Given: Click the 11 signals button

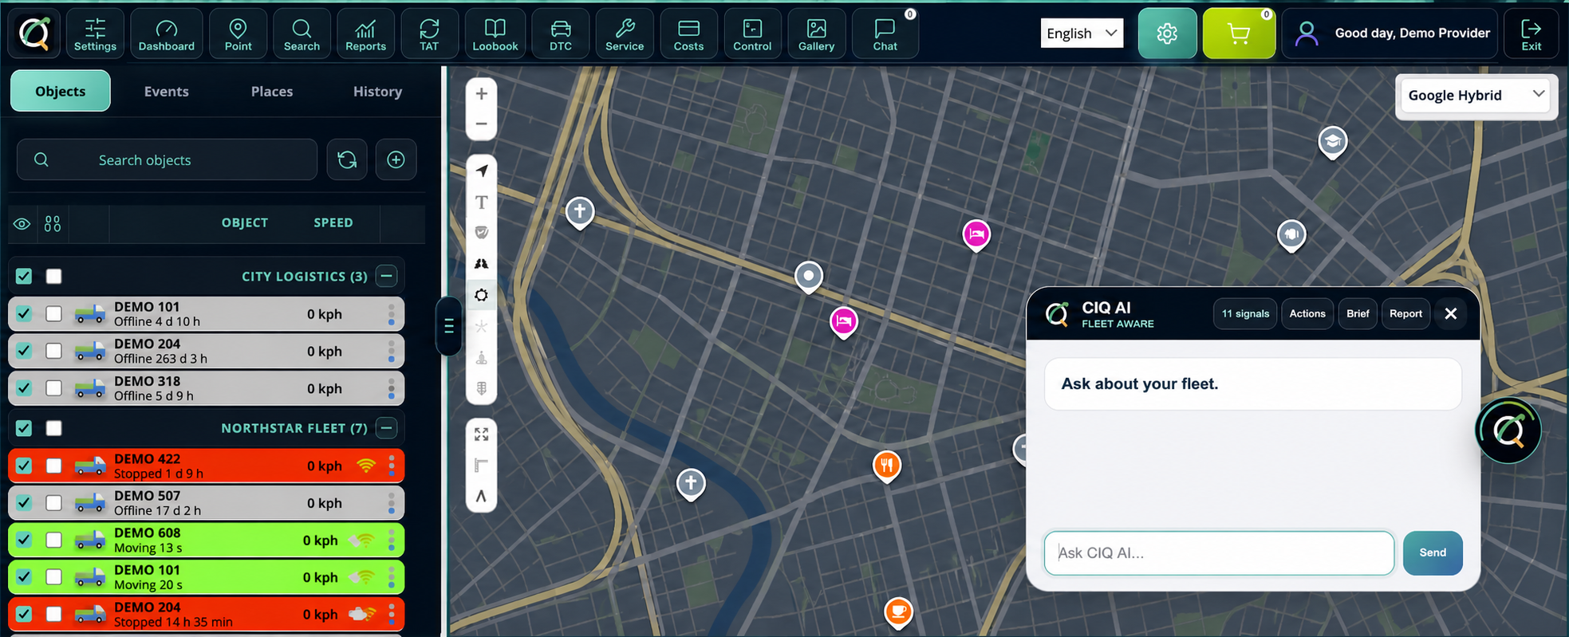Looking at the screenshot, I should click(x=1245, y=313).
